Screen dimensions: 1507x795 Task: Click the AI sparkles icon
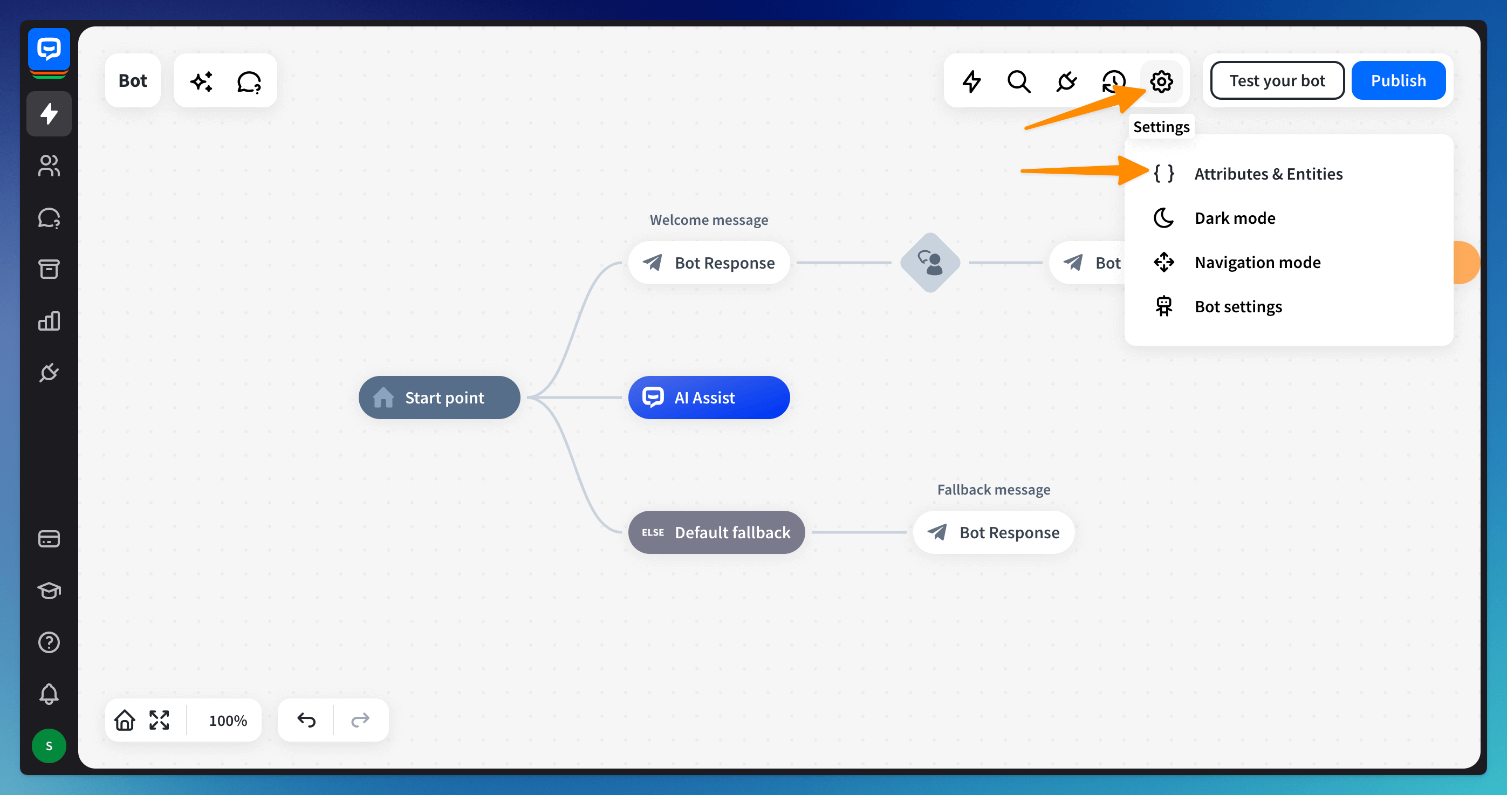tap(202, 81)
